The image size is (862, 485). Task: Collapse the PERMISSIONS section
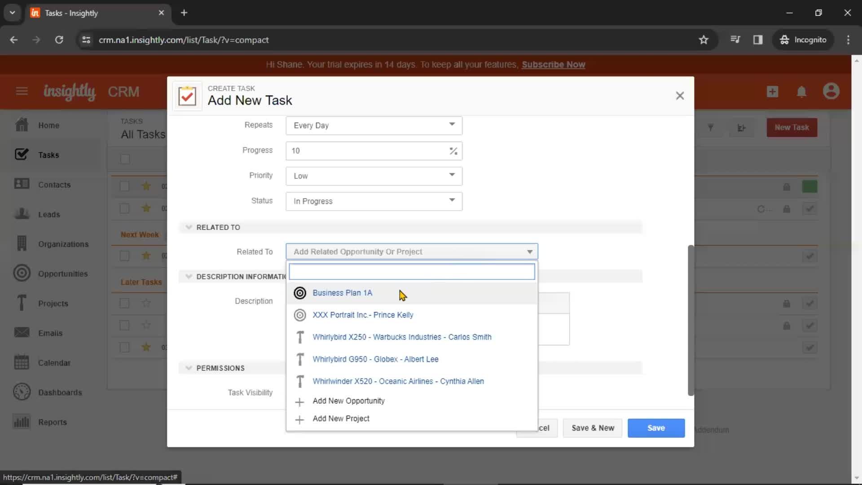[189, 368]
